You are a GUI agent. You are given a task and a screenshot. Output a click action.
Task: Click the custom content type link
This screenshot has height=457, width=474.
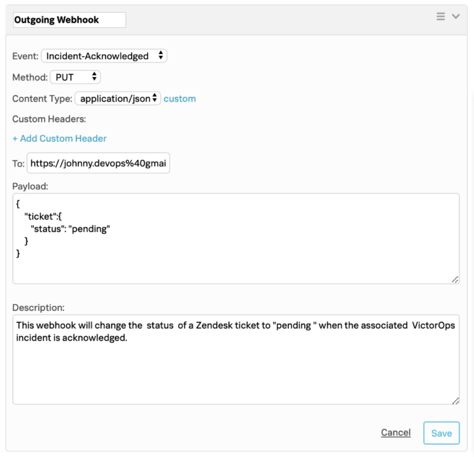point(180,99)
